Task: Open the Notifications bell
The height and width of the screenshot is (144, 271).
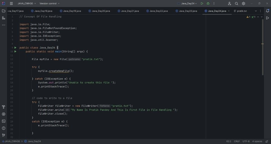Action: (267, 11)
